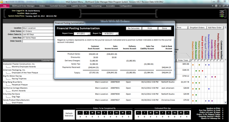Click the traffic light status icon
The height and width of the screenshot is (122, 229).
(x=221, y=13)
